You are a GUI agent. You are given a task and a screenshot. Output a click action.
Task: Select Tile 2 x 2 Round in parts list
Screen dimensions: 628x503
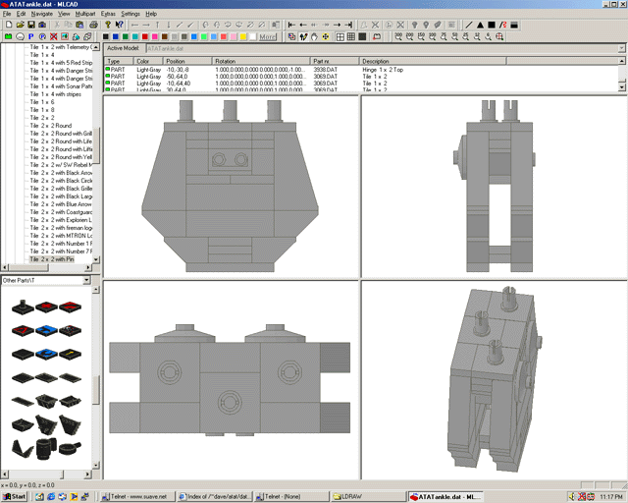tap(50, 126)
